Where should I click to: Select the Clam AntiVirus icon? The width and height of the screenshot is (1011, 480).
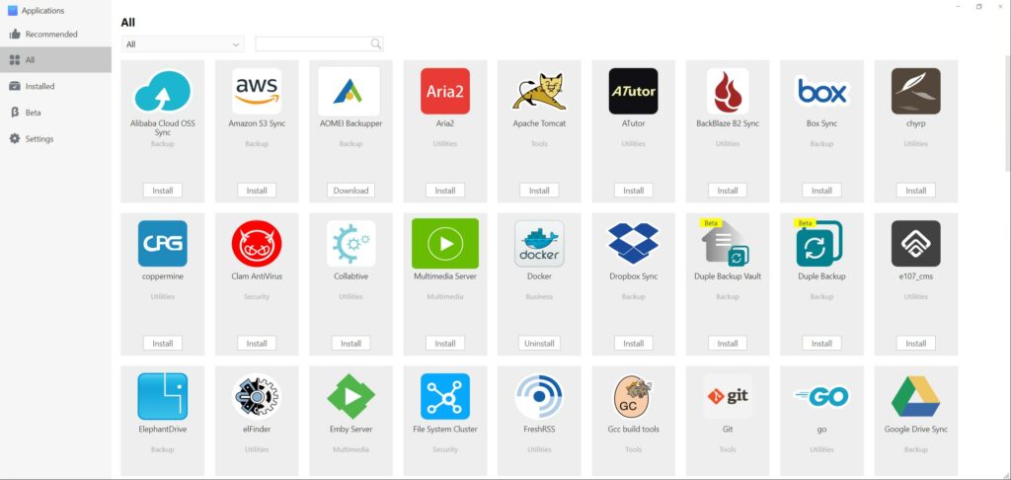pyautogui.click(x=257, y=244)
